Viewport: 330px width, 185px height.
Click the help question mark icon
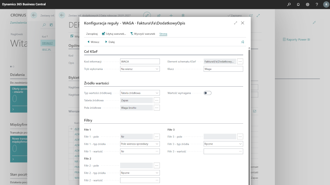pos(317,4)
